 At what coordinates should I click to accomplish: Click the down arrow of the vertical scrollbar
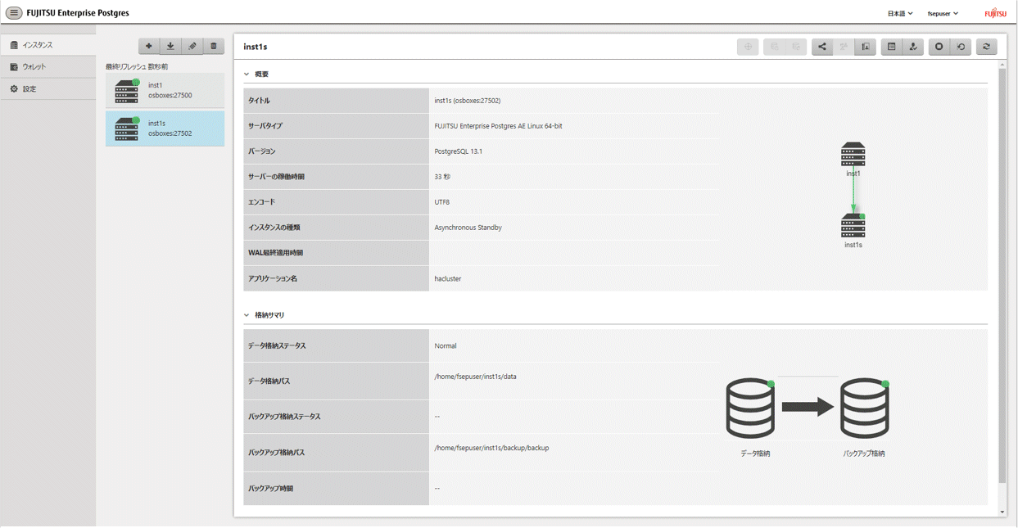click(x=1002, y=512)
